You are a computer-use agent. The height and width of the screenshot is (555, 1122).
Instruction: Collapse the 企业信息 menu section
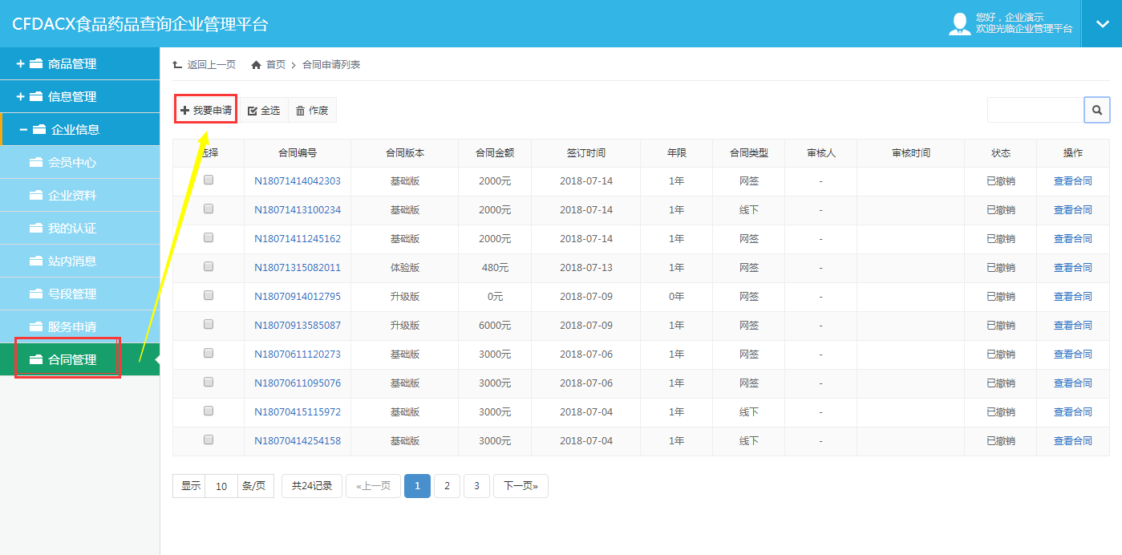(79, 129)
